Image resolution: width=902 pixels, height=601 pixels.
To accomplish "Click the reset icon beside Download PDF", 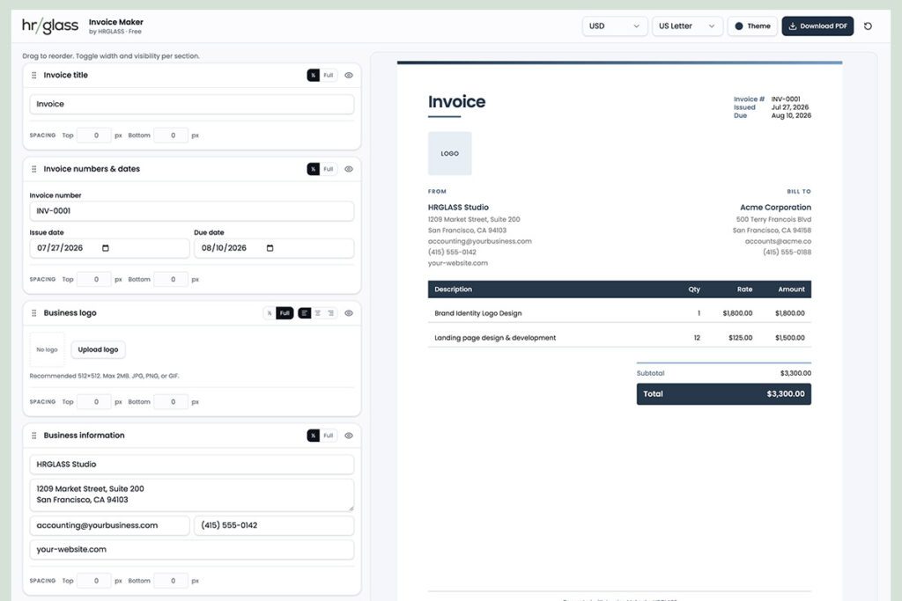I will click(868, 26).
